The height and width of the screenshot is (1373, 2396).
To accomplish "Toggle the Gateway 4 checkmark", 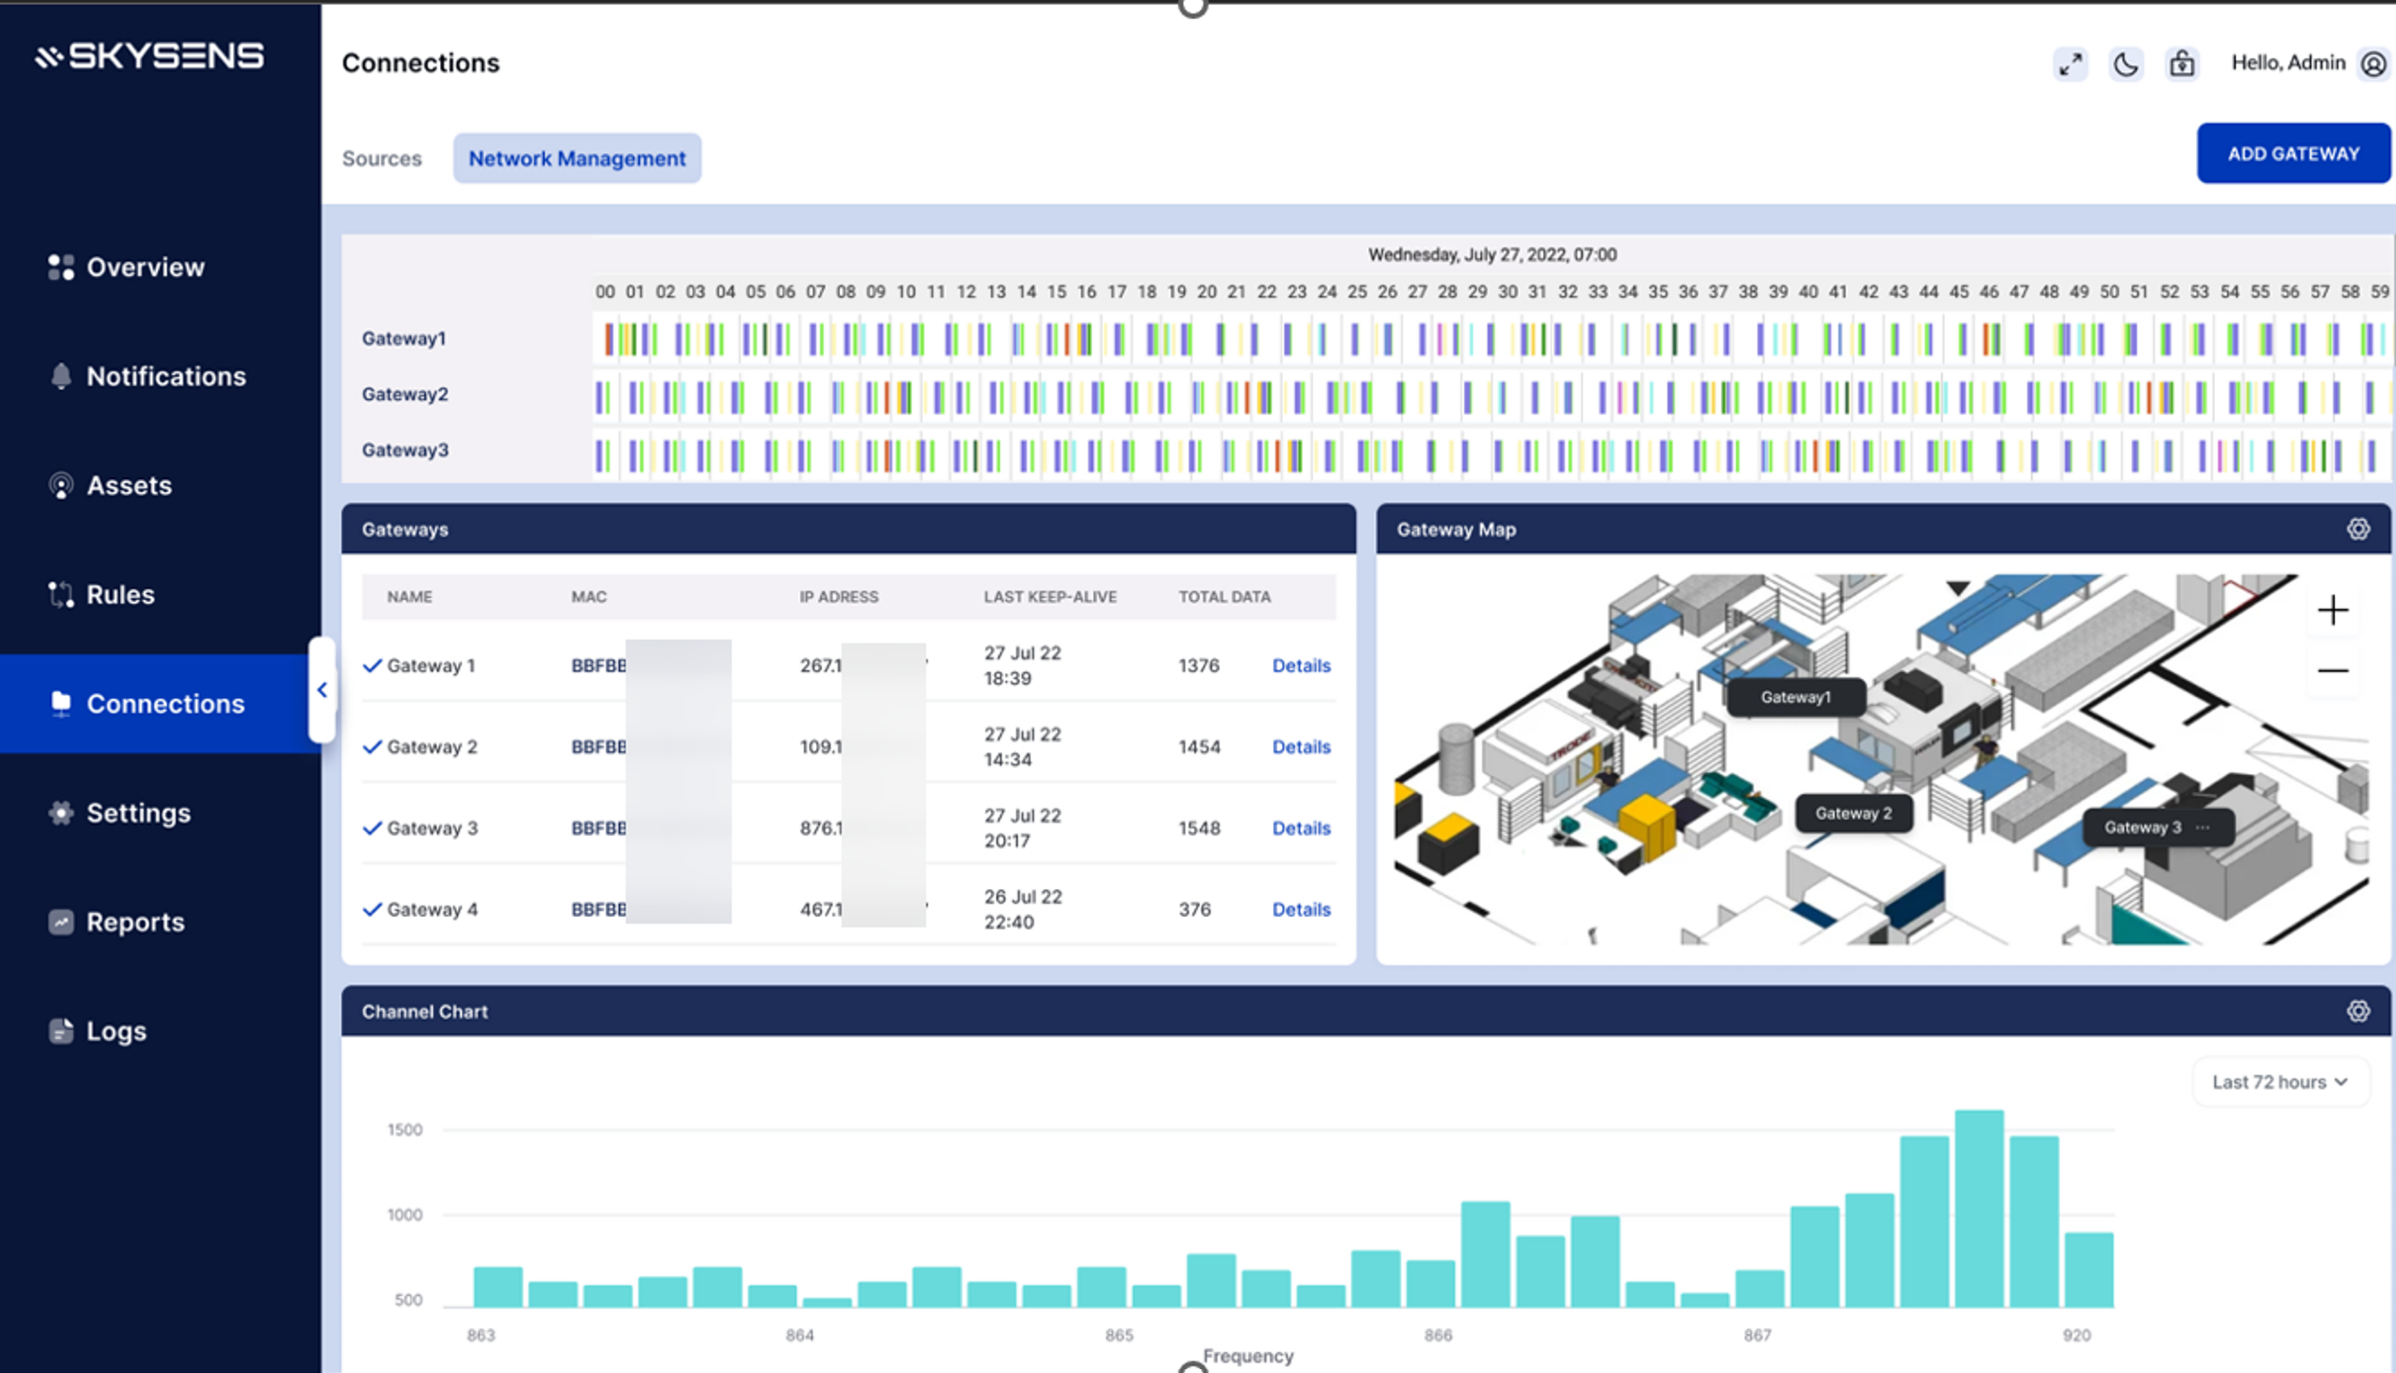I will click(x=372, y=909).
